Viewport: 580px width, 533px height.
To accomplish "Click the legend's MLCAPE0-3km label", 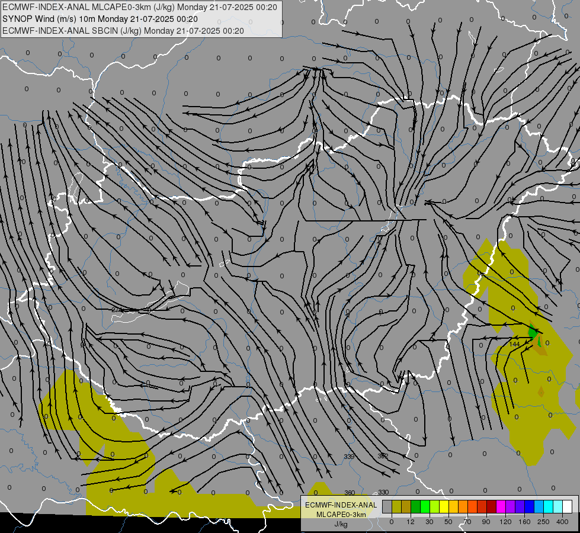I will (341, 515).
